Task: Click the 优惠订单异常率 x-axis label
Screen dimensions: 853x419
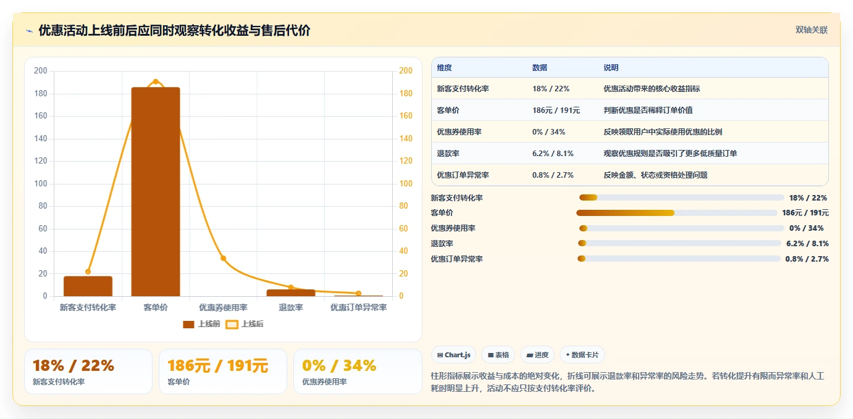Action: pyautogui.click(x=358, y=307)
